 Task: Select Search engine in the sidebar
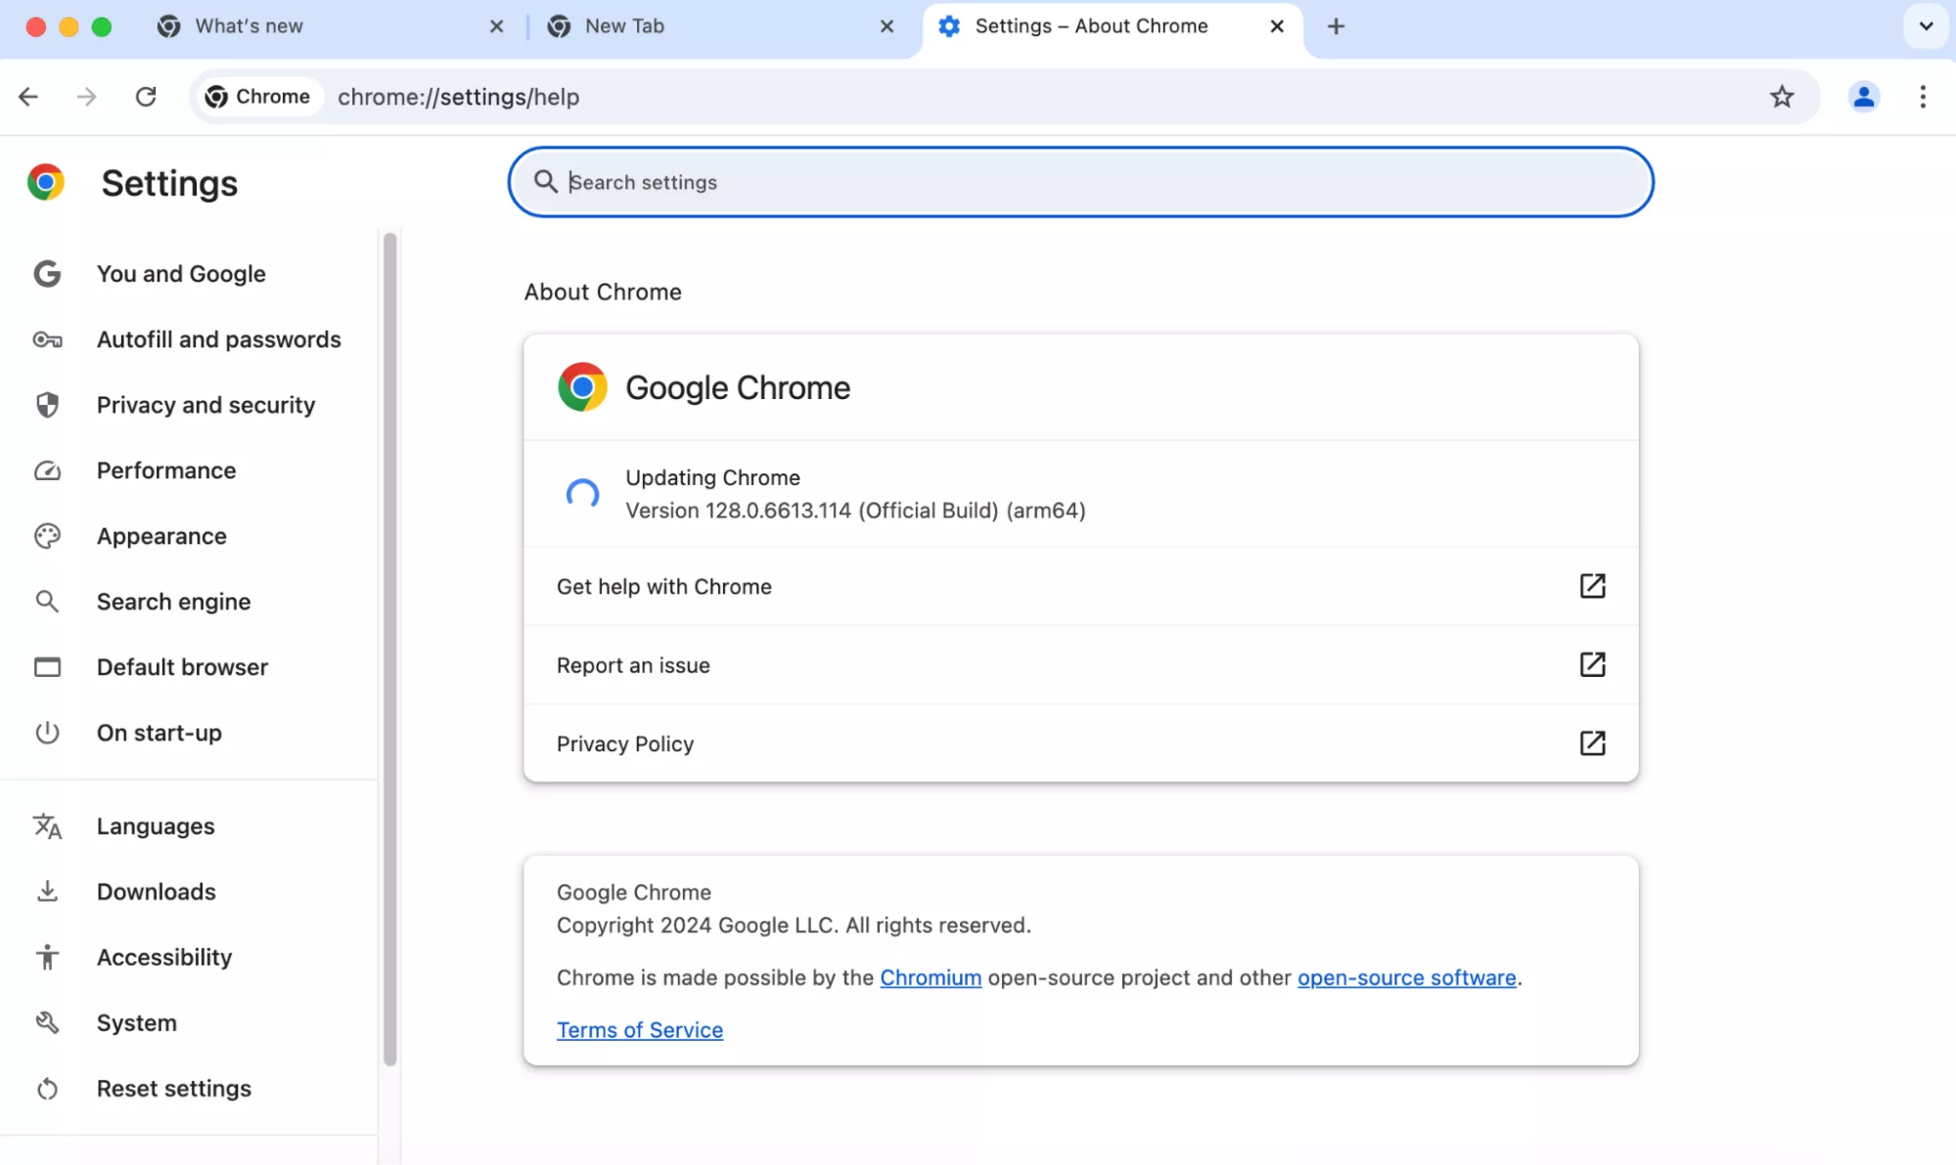click(x=173, y=602)
